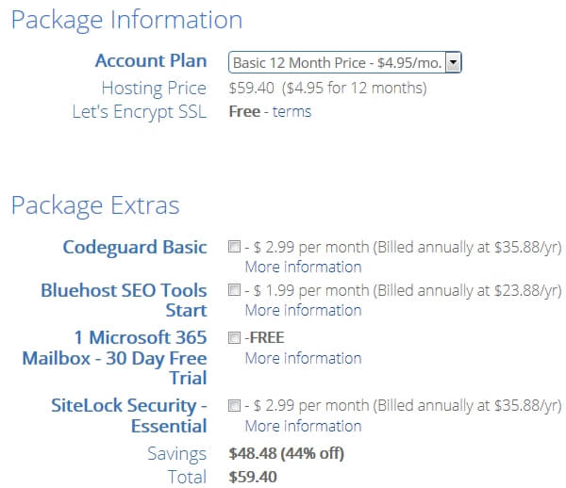Click the Account Plan label

point(151,60)
